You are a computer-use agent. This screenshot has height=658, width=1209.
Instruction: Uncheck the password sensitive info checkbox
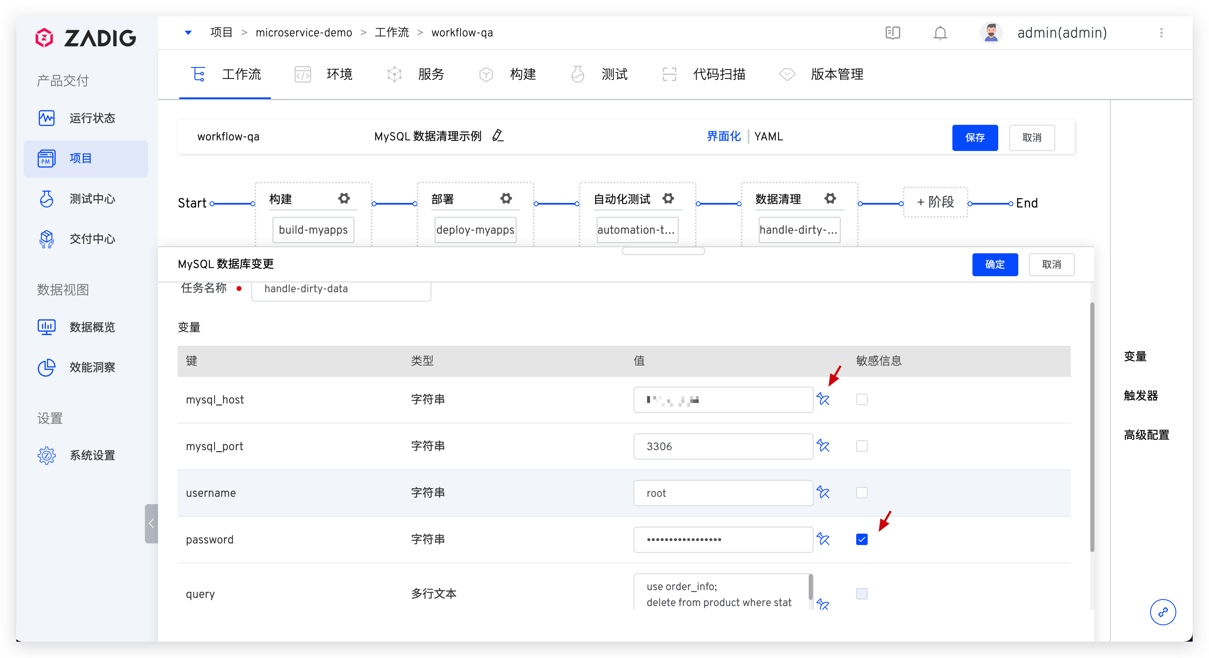point(862,539)
